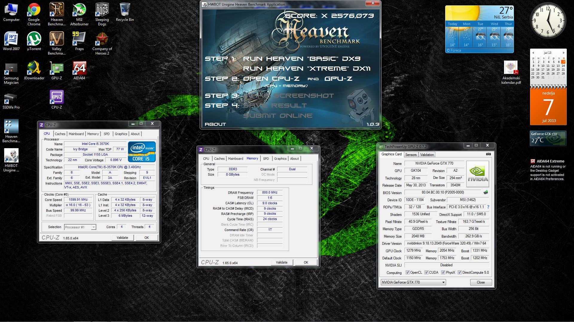Toggle the CUDA checkbox in GPU-Z
574x322 pixels.
(x=426, y=273)
